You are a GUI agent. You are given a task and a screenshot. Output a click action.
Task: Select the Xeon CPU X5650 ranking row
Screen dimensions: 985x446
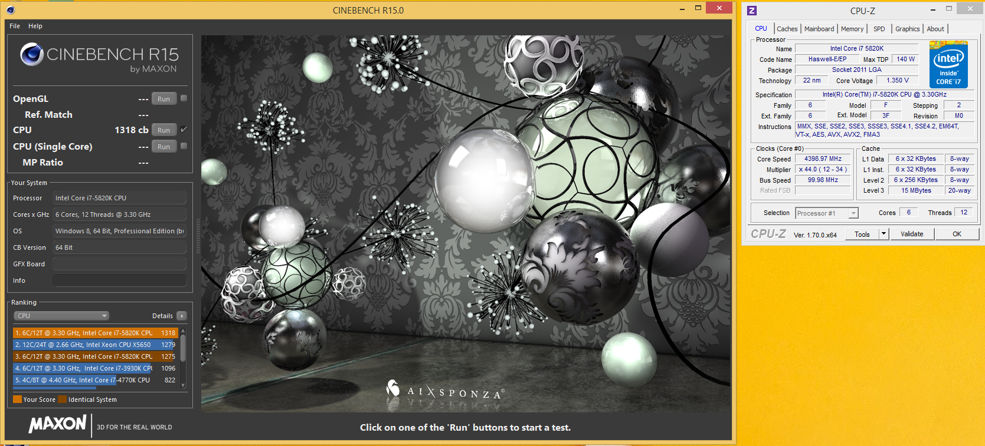click(96, 345)
